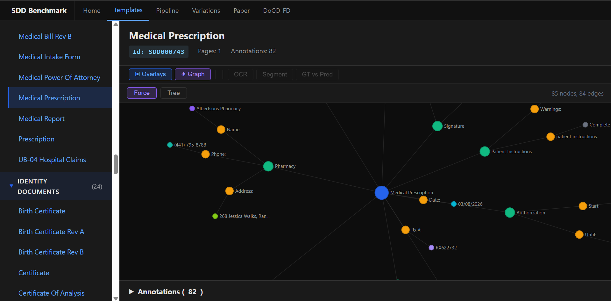The width and height of the screenshot is (611, 301).
Task: Switch to the Pipeline tab
Action: (167, 10)
